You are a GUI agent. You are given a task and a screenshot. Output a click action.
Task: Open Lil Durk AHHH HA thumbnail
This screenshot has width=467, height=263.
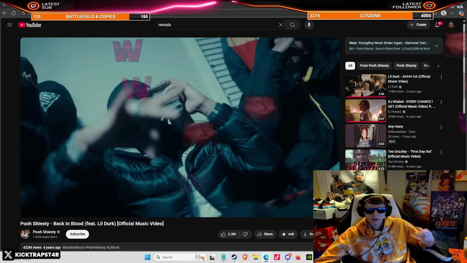(366, 85)
